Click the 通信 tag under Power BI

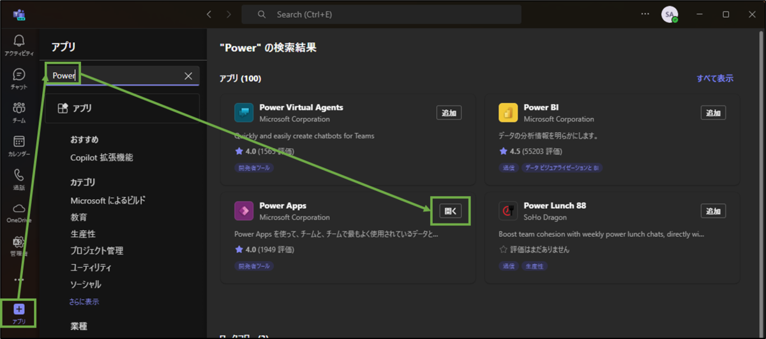tap(509, 168)
